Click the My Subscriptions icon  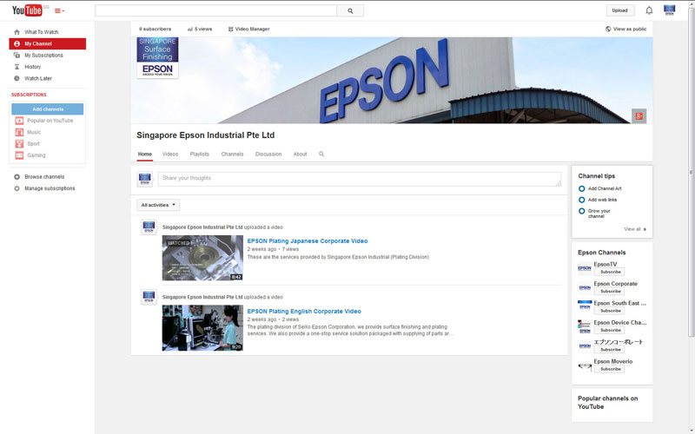tap(17, 55)
